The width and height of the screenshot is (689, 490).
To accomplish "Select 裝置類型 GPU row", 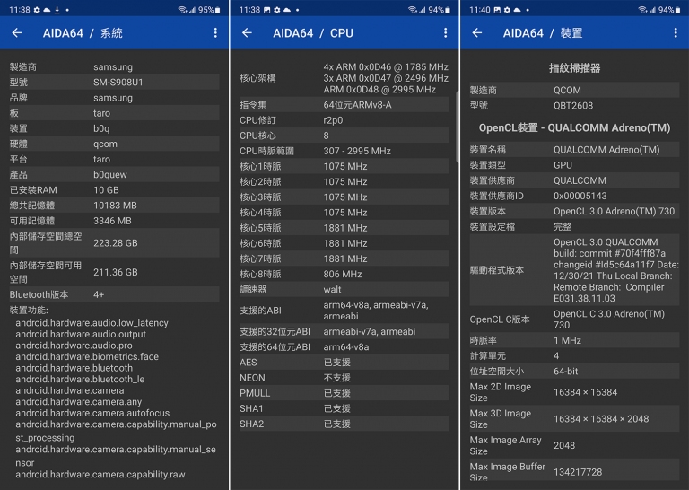I will coord(574,165).
